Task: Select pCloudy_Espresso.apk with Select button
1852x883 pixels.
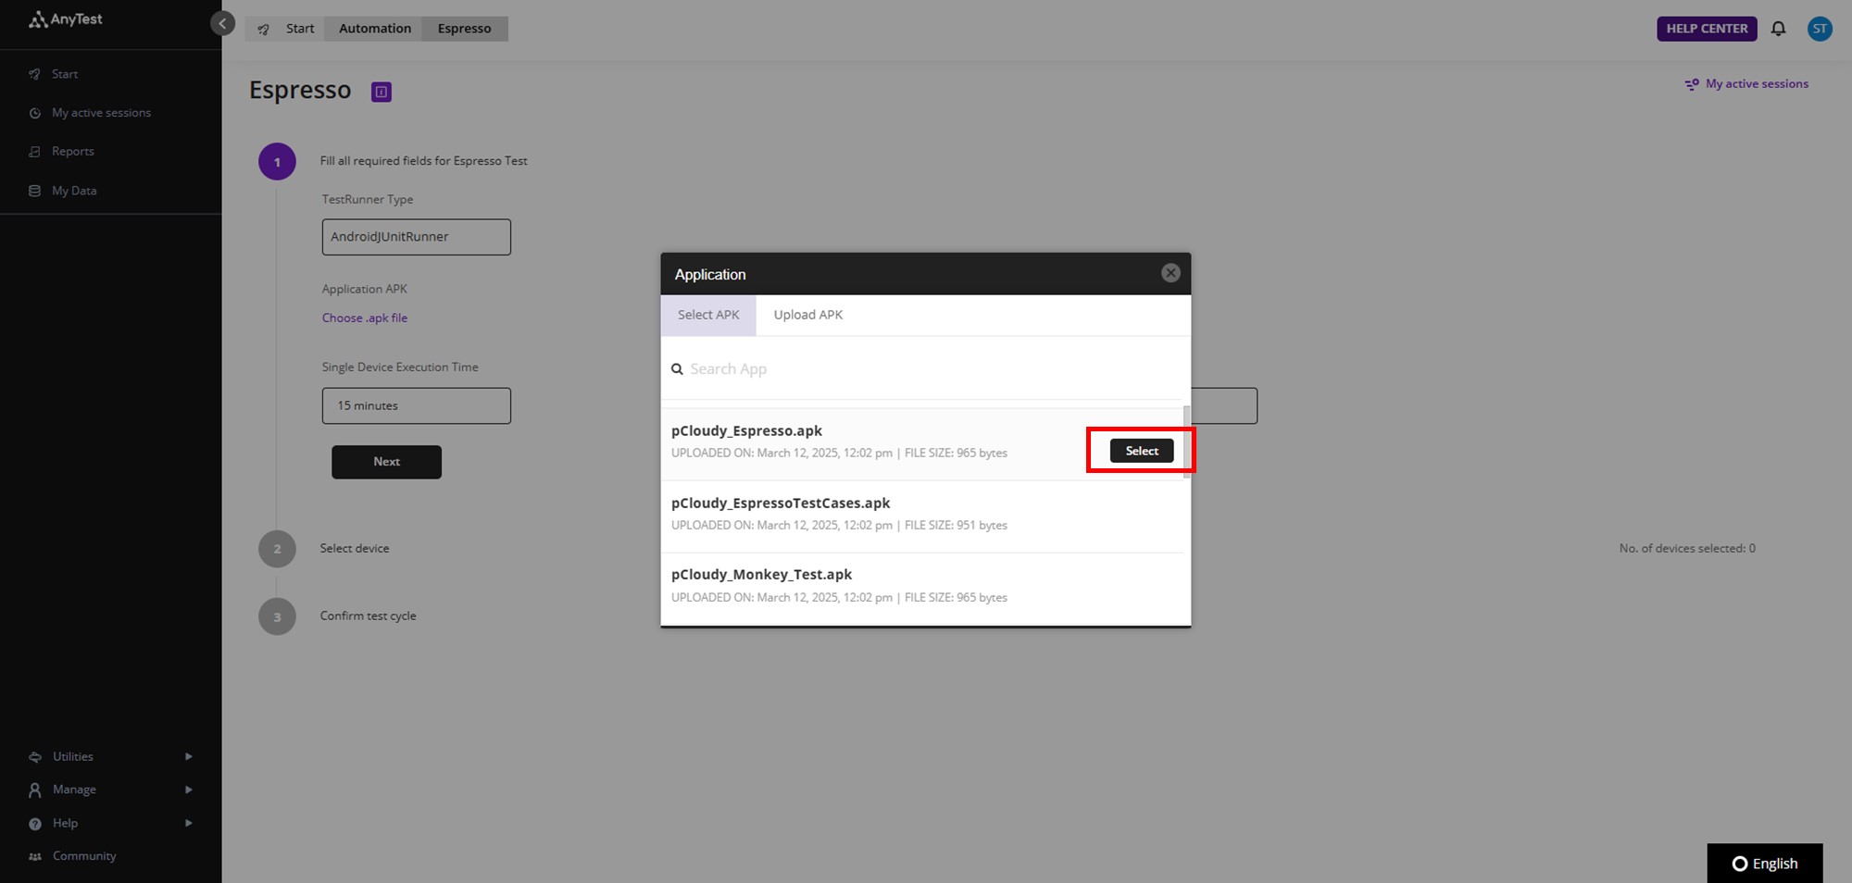Action: coord(1142,452)
